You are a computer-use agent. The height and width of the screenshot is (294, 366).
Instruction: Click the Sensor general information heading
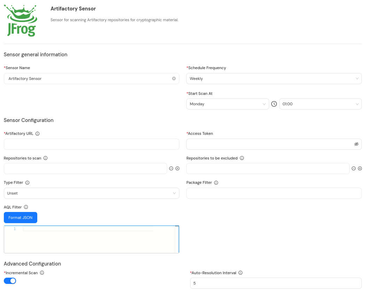[x=36, y=55]
